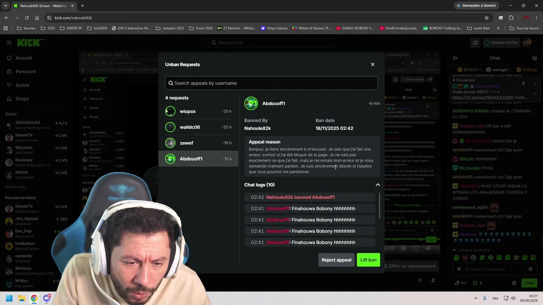Go back in browser

6,18
